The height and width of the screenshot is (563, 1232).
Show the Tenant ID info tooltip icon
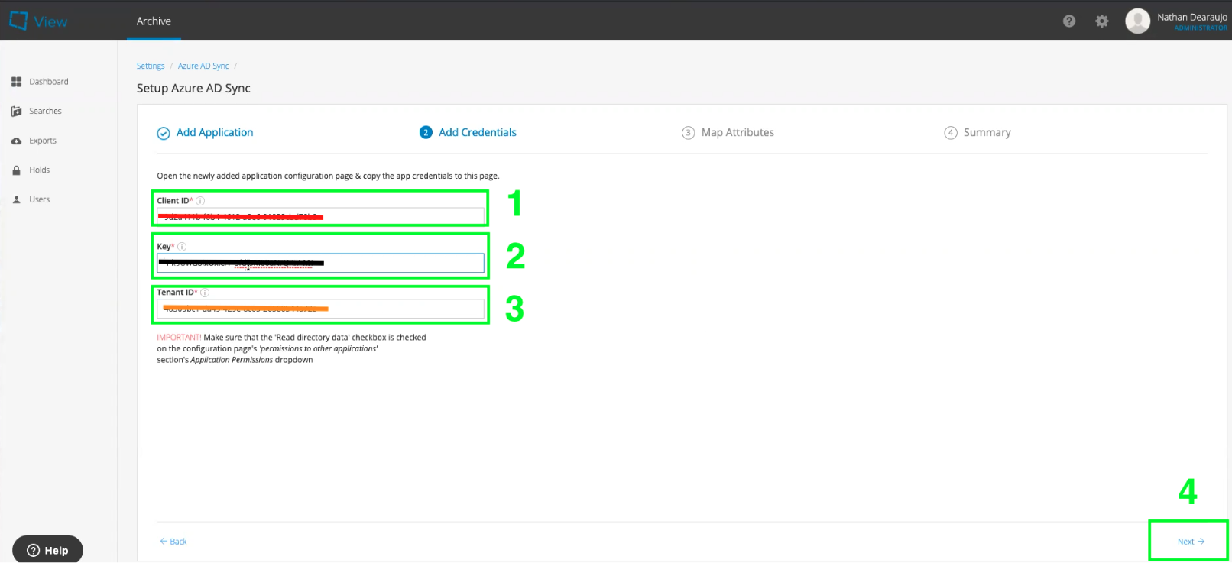point(205,293)
